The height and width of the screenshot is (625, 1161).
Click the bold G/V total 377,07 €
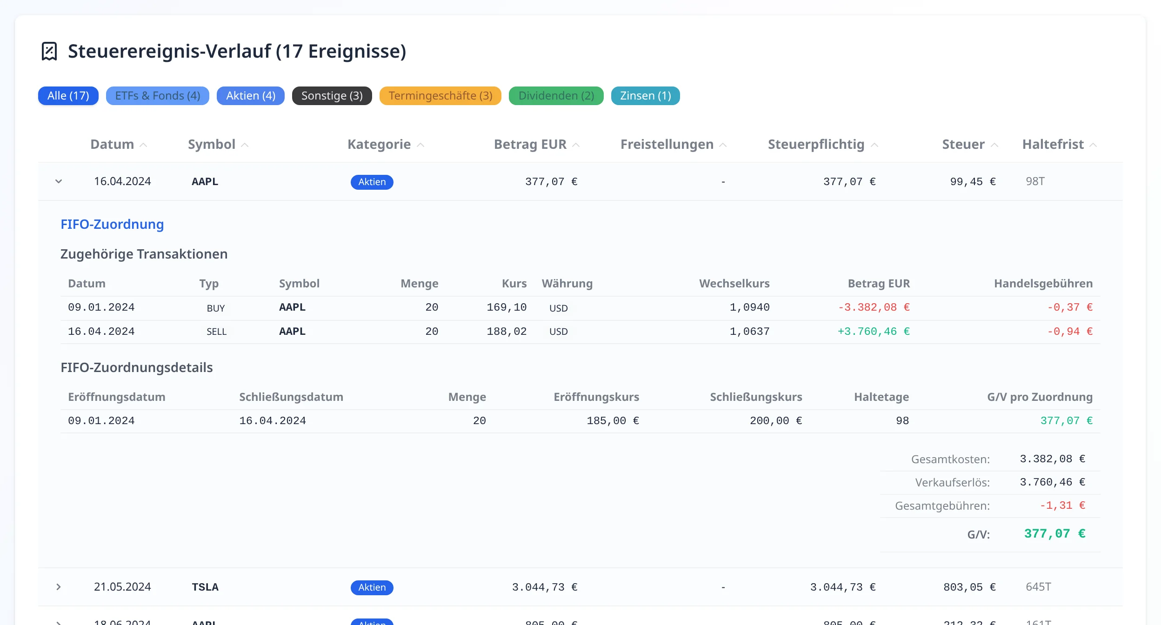point(1054,534)
